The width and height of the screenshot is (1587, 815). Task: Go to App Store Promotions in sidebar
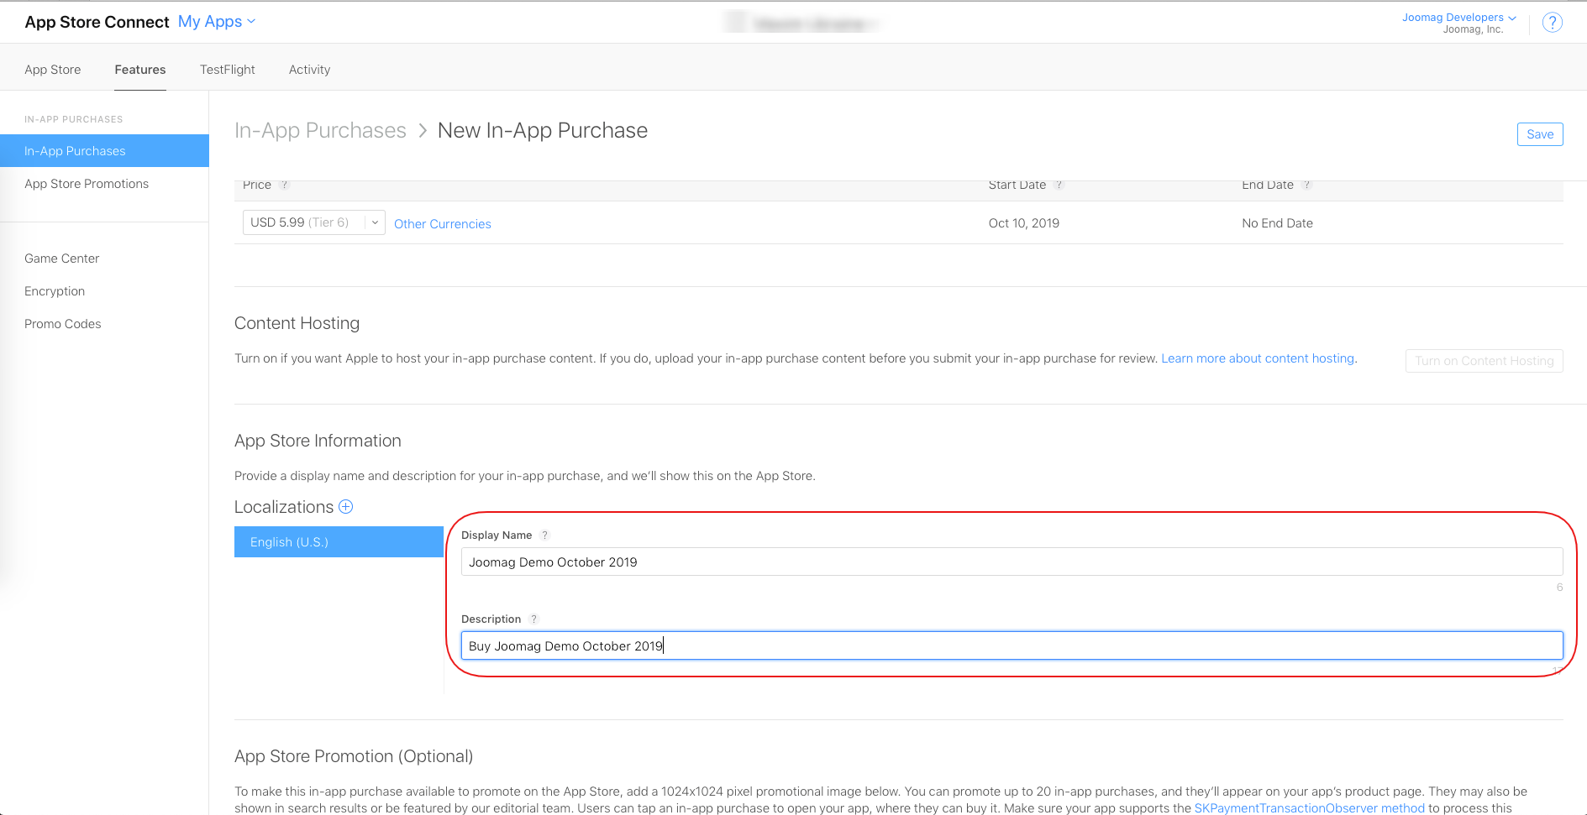click(x=87, y=184)
